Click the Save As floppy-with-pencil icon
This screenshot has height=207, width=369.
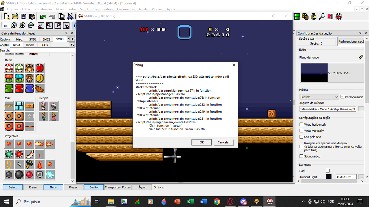pos(31,17)
